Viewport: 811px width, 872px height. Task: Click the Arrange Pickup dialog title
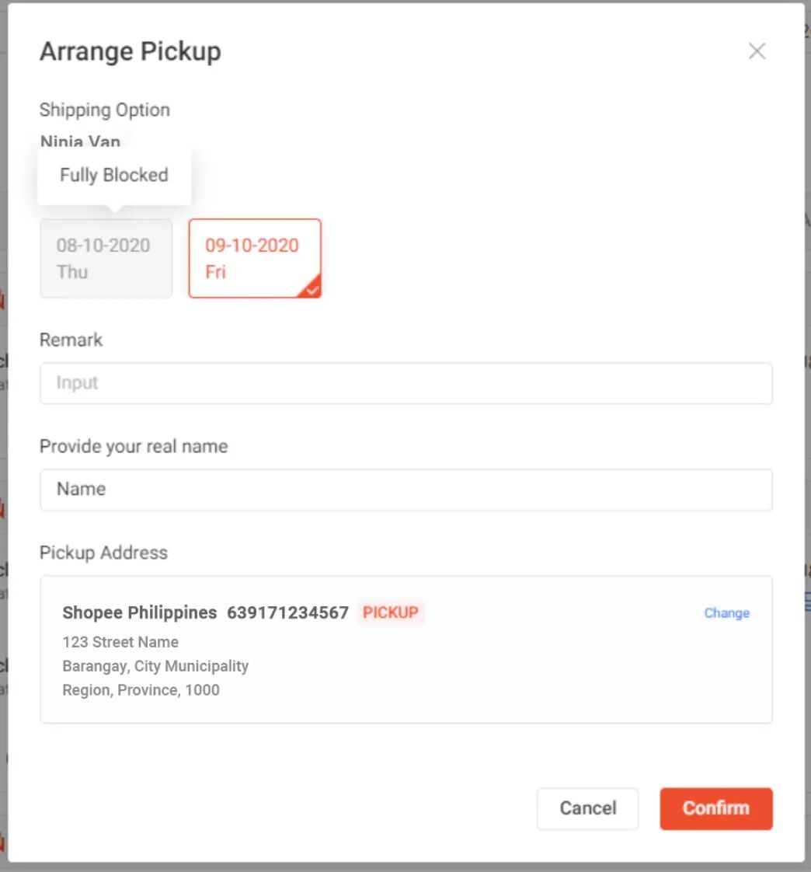tap(131, 51)
